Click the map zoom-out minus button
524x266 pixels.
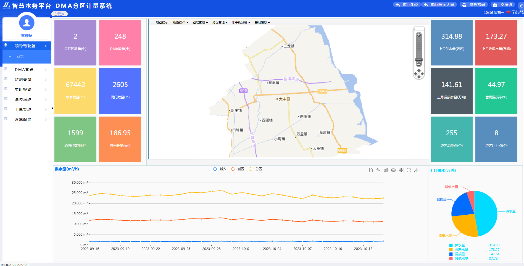pyautogui.click(x=419, y=64)
